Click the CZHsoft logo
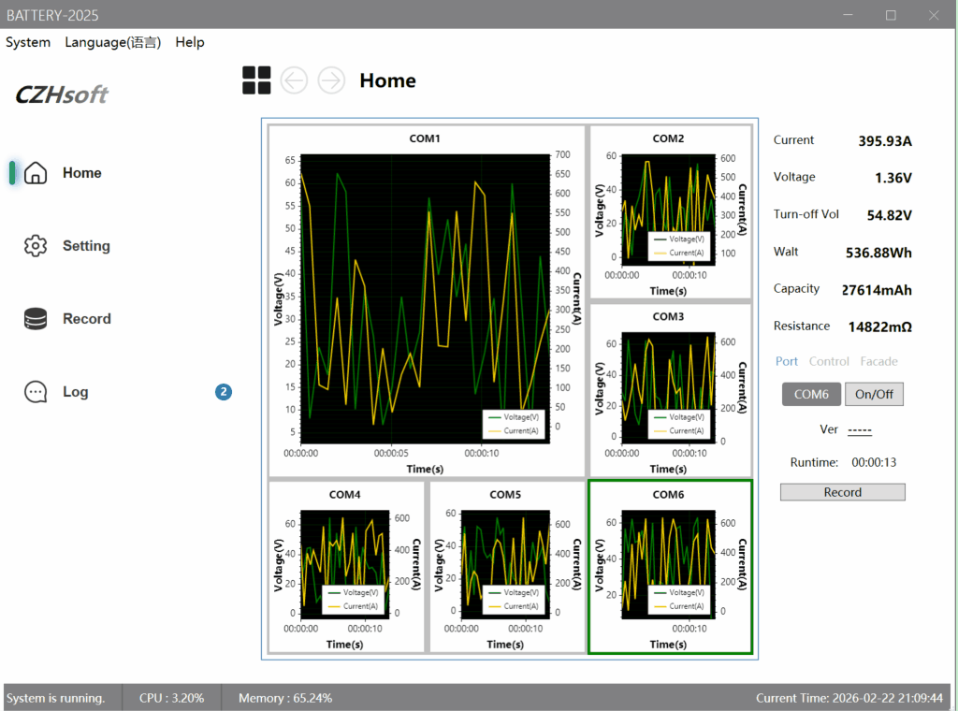Screen dimensions: 958x711 62,94
